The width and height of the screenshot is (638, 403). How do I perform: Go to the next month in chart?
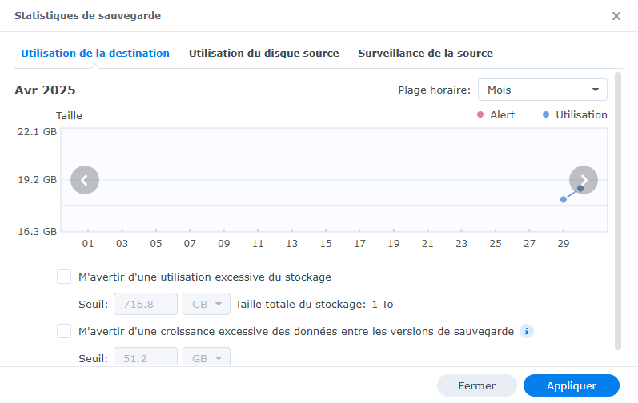coord(584,180)
